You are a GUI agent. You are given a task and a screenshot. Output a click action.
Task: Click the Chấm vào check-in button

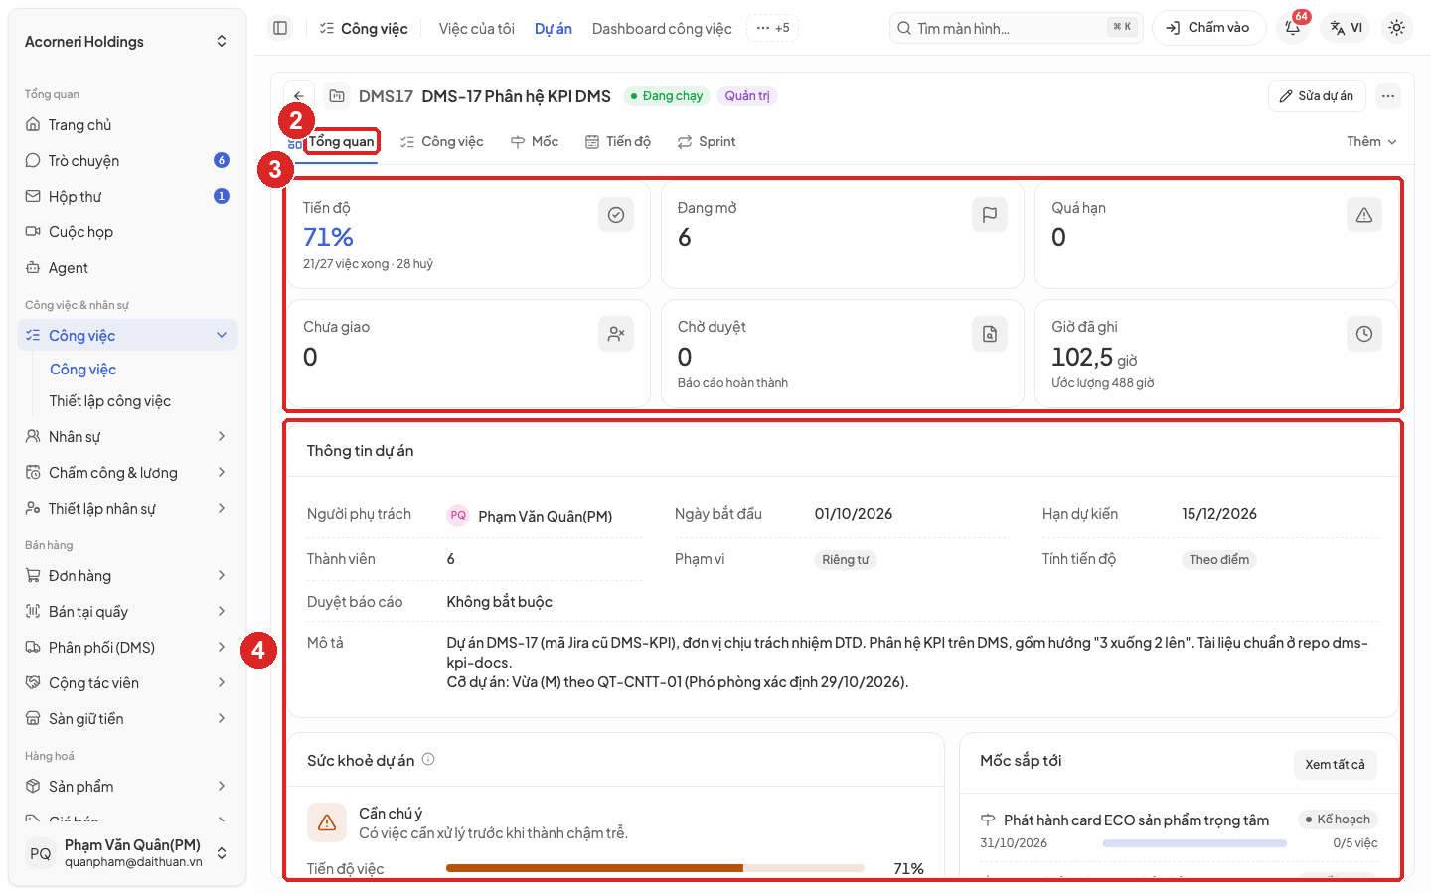click(1208, 28)
